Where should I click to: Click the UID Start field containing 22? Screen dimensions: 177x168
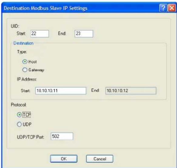[x=40, y=34]
